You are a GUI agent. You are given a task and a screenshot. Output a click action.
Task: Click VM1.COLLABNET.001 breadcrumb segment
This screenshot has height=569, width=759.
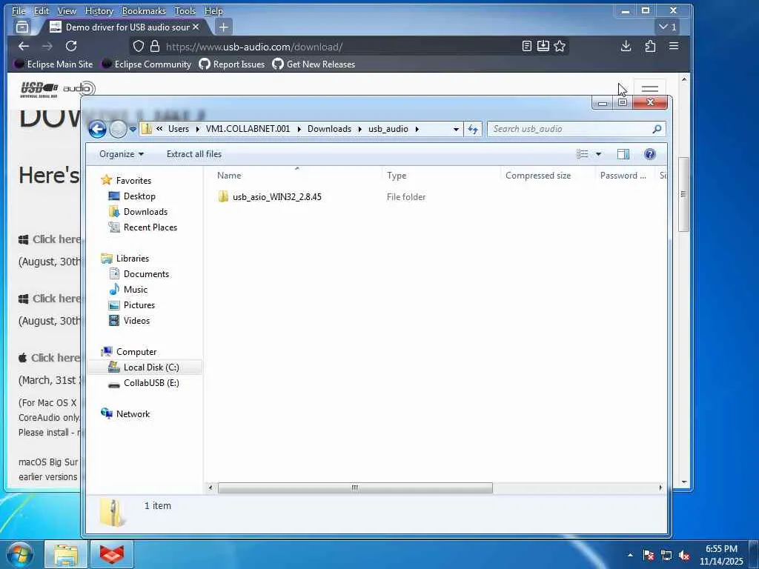coord(248,129)
